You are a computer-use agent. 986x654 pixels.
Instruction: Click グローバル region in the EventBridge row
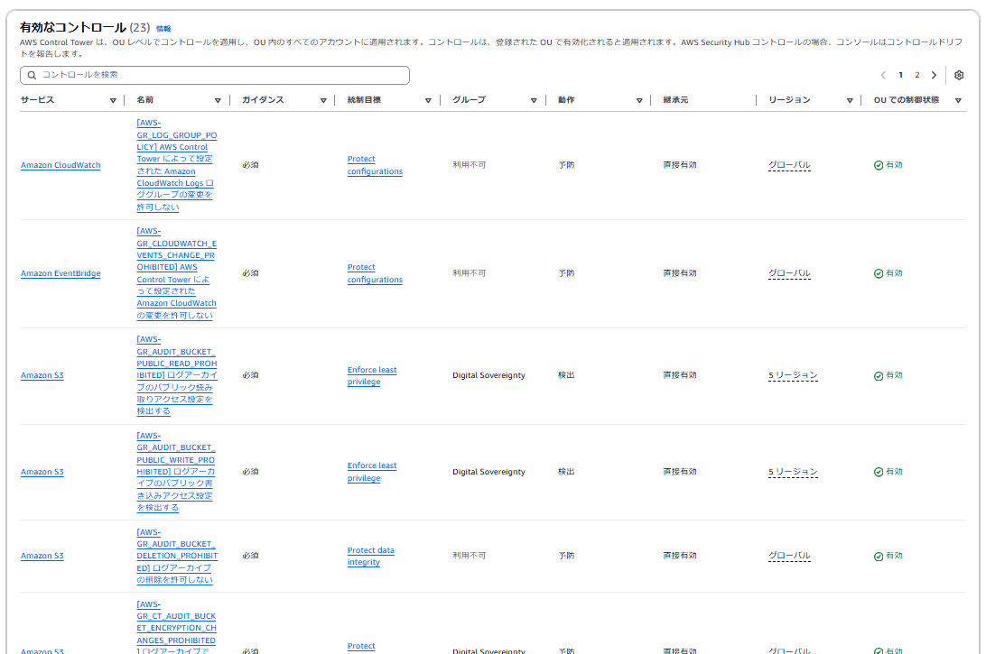789,273
